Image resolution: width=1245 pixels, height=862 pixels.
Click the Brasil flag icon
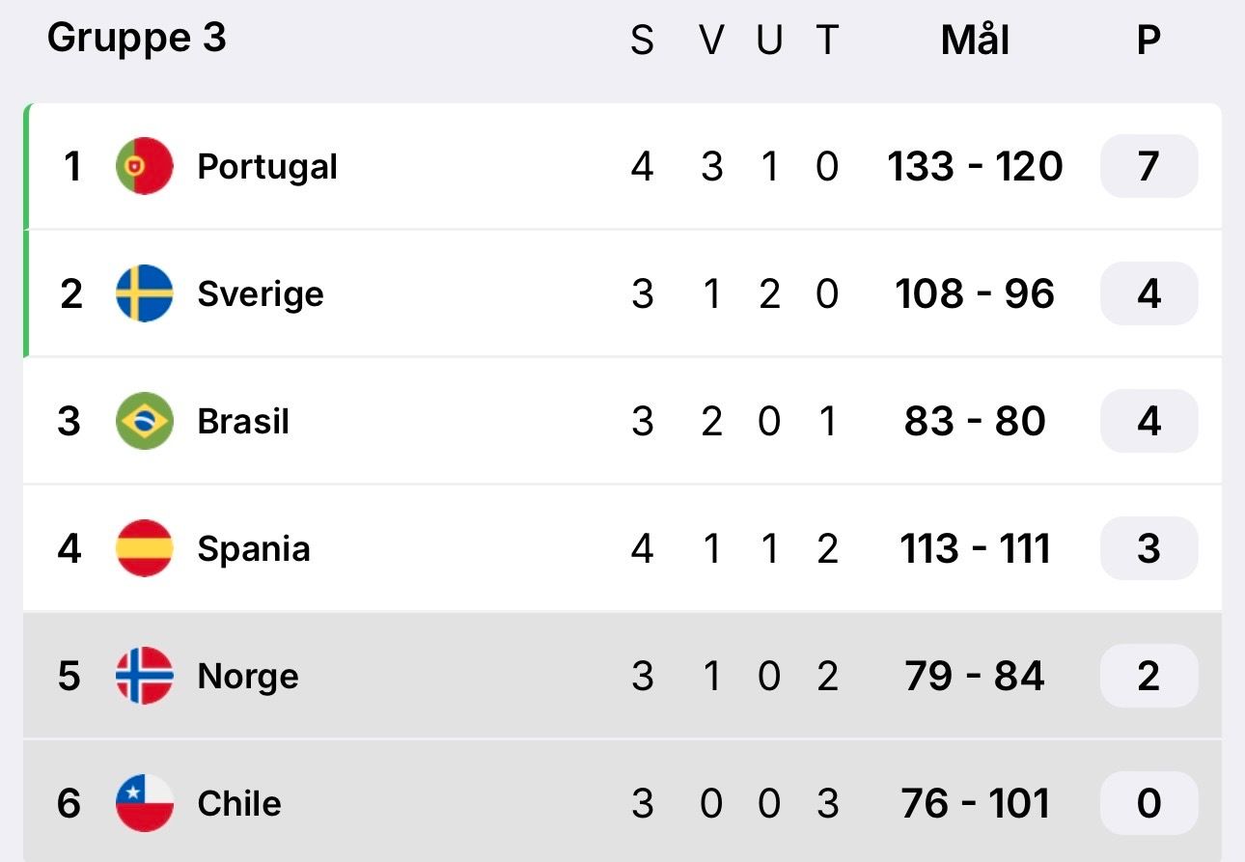click(x=145, y=421)
